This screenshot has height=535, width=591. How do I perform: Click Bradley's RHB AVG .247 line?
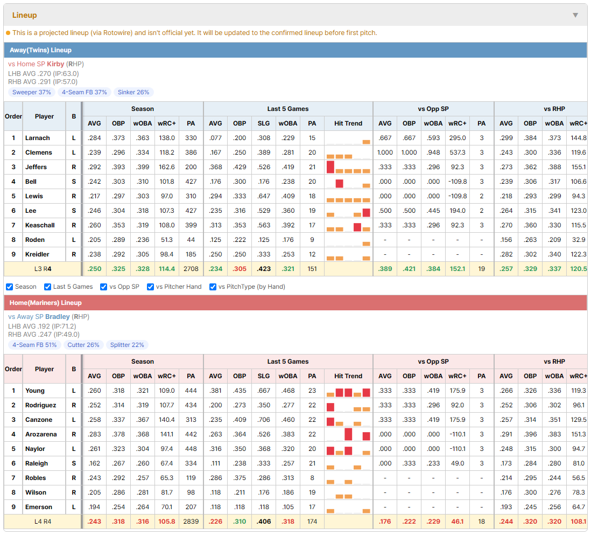pyautogui.click(x=44, y=334)
